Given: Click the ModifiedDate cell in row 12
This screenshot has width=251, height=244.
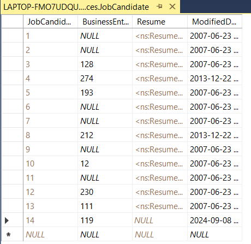Looking at the screenshot, I should coord(214,192).
